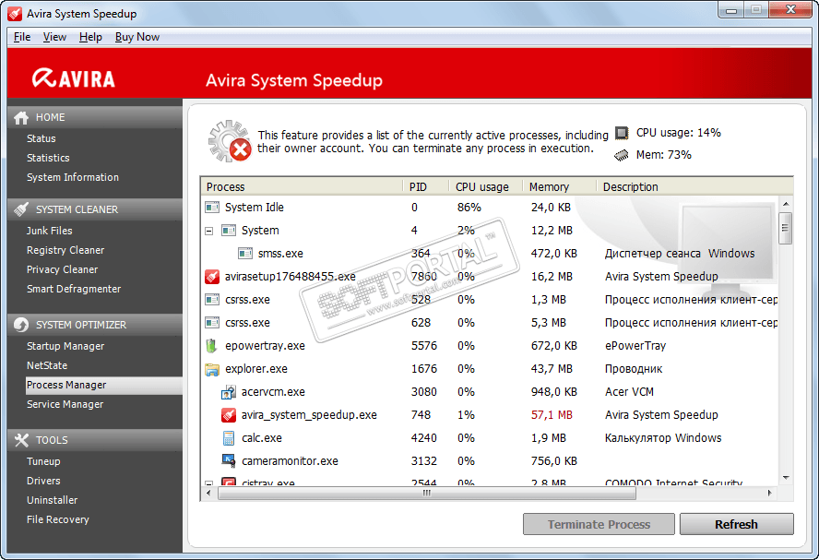Click the vertical scrollbar thumb
The width and height of the screenshot is (819, 560).
pos(785,228)
